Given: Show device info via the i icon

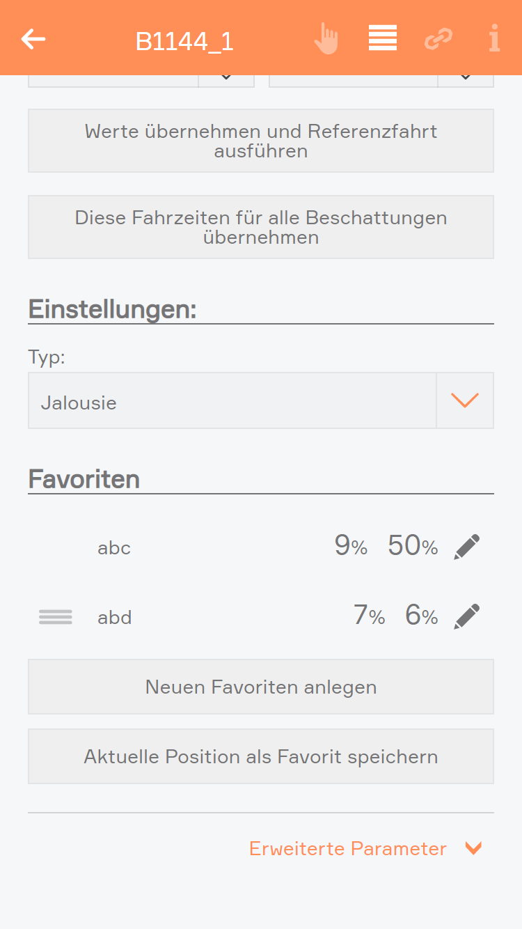Looking at the screenshot, I should point(494,38).
